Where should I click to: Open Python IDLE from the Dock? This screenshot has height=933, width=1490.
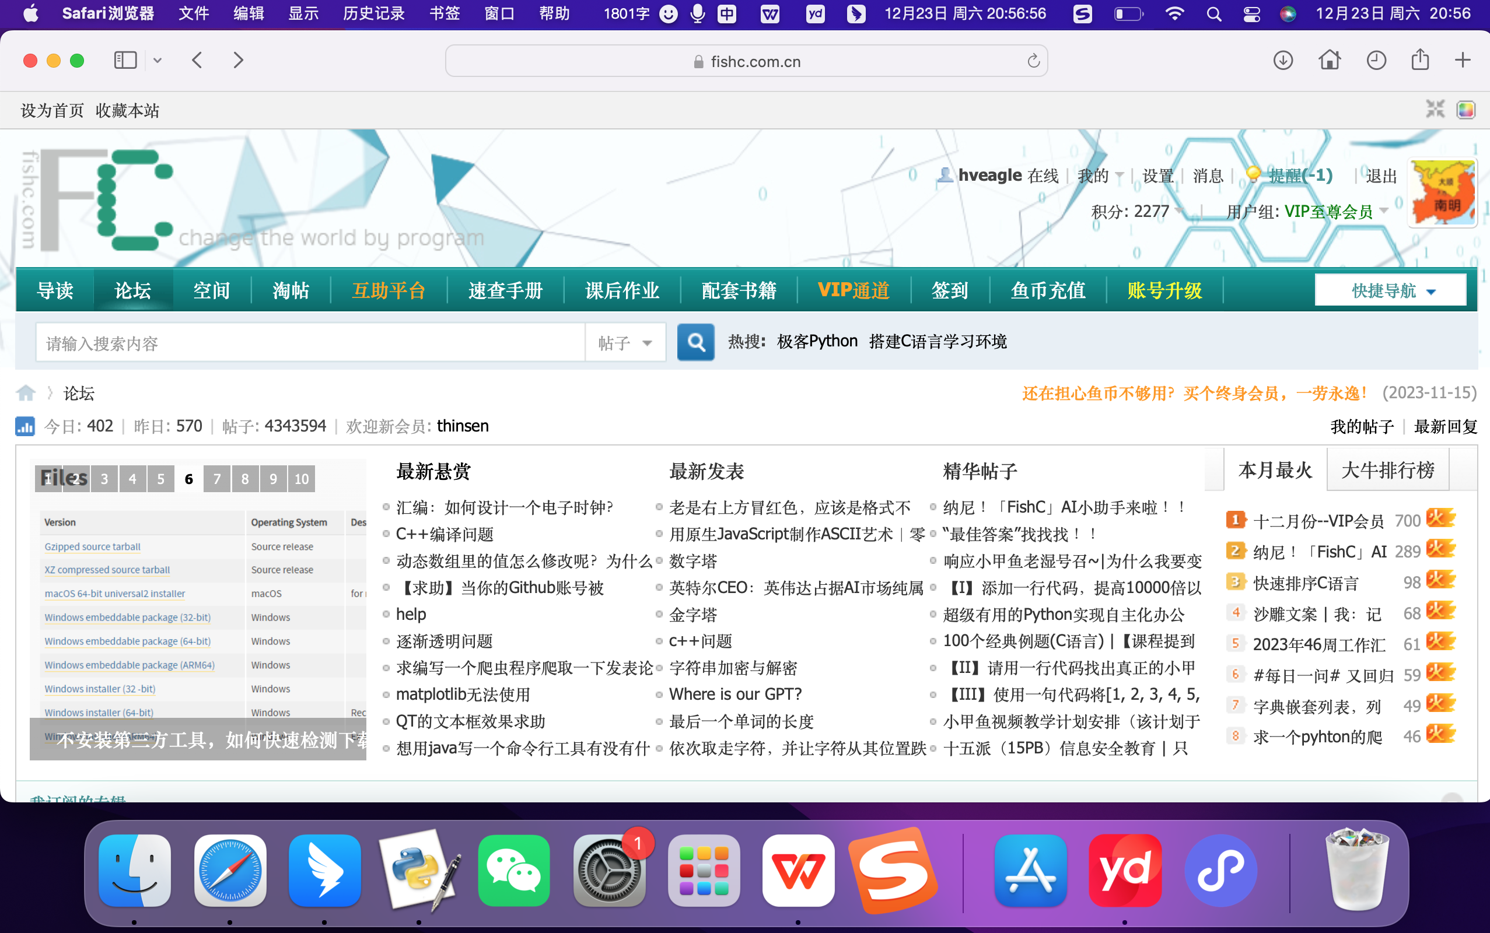(419, 871)
